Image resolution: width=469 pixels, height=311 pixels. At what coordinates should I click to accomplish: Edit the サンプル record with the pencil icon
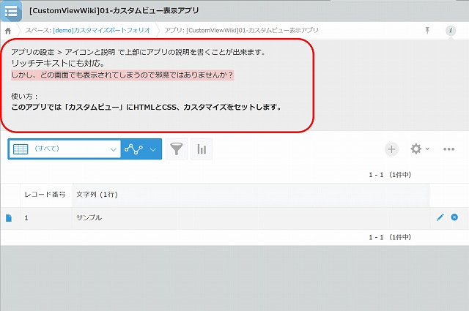[x=440, y=217]
